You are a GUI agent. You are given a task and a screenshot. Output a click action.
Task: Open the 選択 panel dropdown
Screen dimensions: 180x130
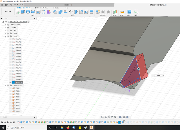(x=136, y=15)
